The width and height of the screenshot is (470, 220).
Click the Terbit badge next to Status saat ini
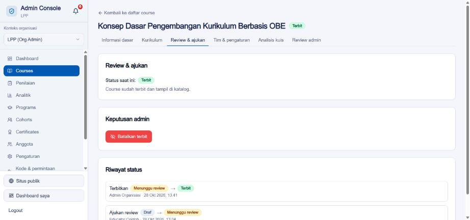(146, 80)
